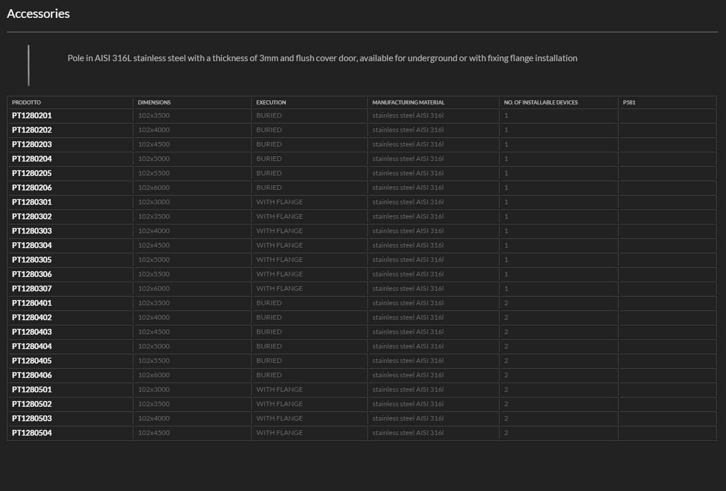Open the PT1280301 product link
Viewport: 726px width, 491px height.
tap(32, 202)
